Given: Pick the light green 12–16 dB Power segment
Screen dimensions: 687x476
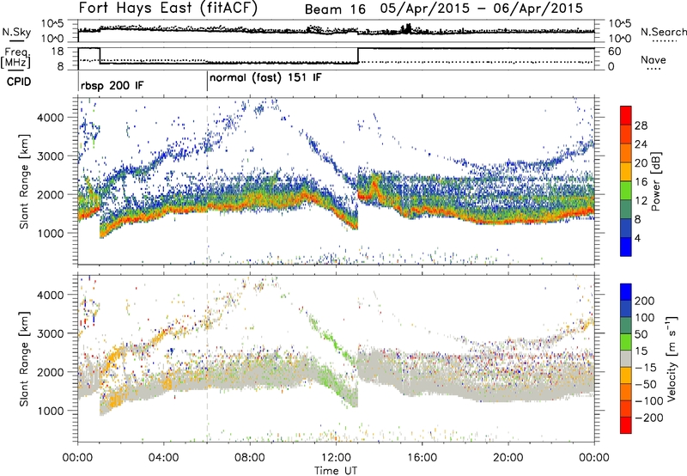Looking at the screenshot, I should tap(626, 191).
